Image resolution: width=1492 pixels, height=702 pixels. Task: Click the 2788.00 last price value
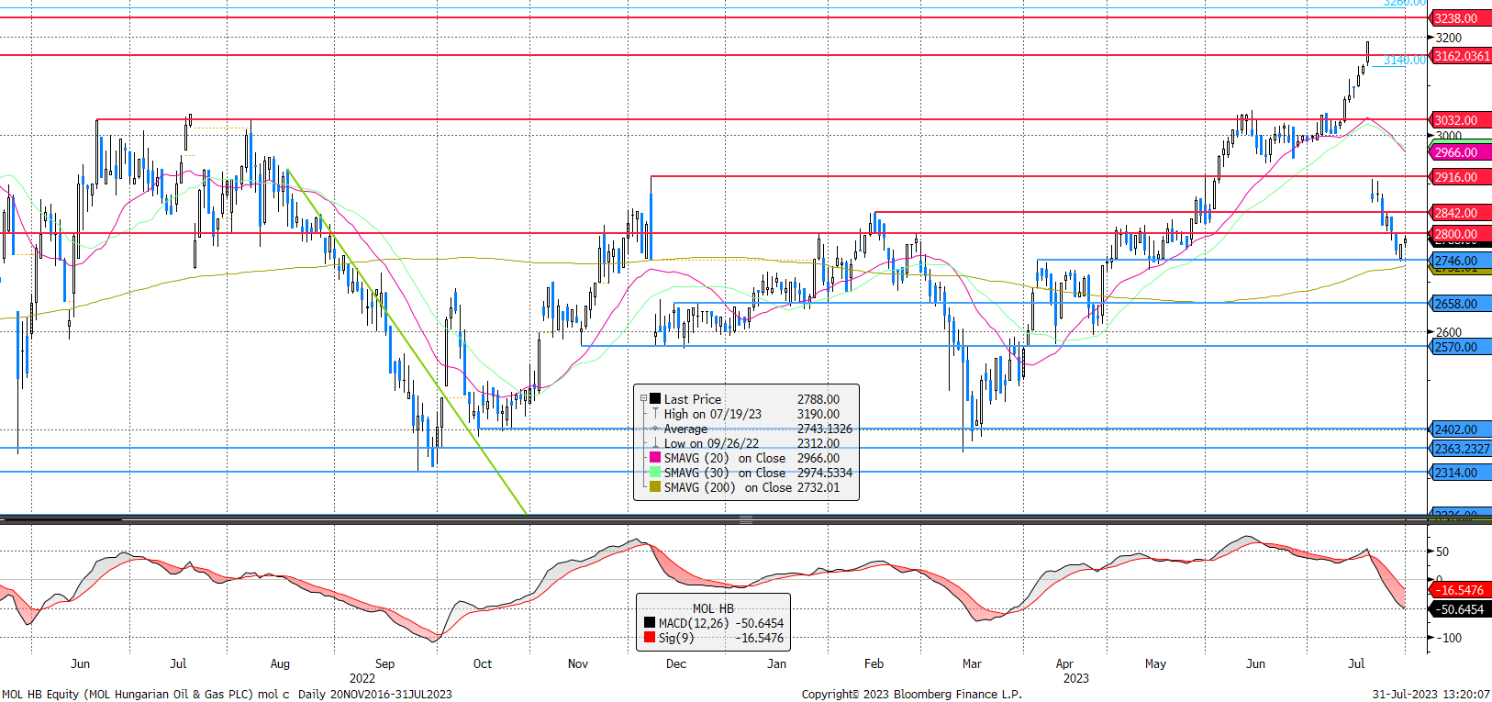click(818, 399)
